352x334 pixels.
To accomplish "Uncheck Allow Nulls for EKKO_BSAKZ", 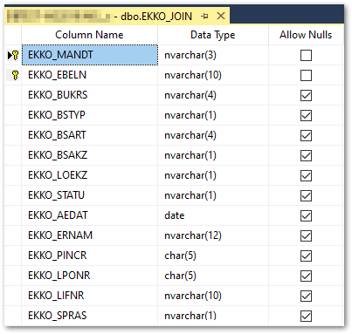I will point(306,155).
